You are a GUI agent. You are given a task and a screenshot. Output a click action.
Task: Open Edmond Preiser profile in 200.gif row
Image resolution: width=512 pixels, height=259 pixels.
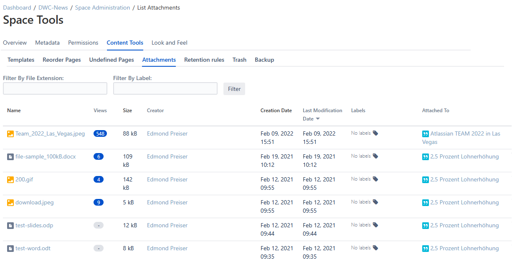[167, 180]
